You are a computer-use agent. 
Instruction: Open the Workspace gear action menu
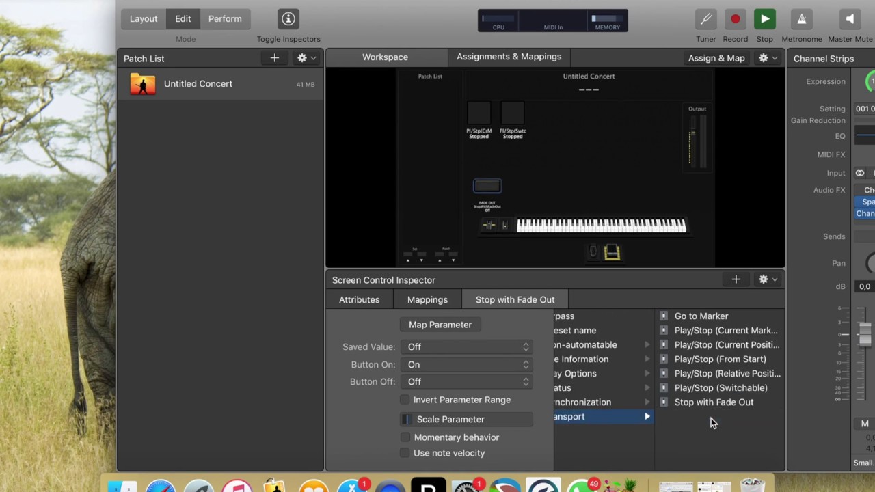[x=767, y=58]
